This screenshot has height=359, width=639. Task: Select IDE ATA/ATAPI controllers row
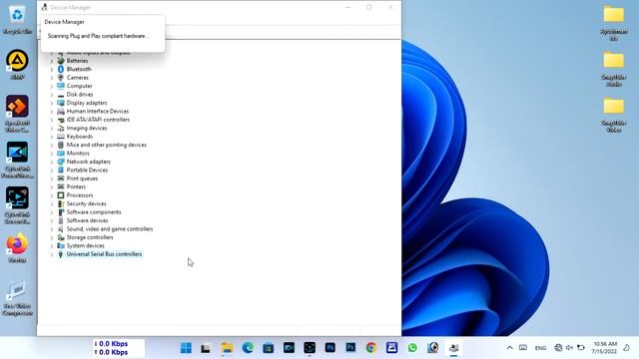(x=98, y=120)
